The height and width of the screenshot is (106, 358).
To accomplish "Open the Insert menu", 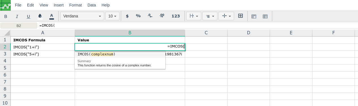I will pyautogui.click(x=59, y=5).
